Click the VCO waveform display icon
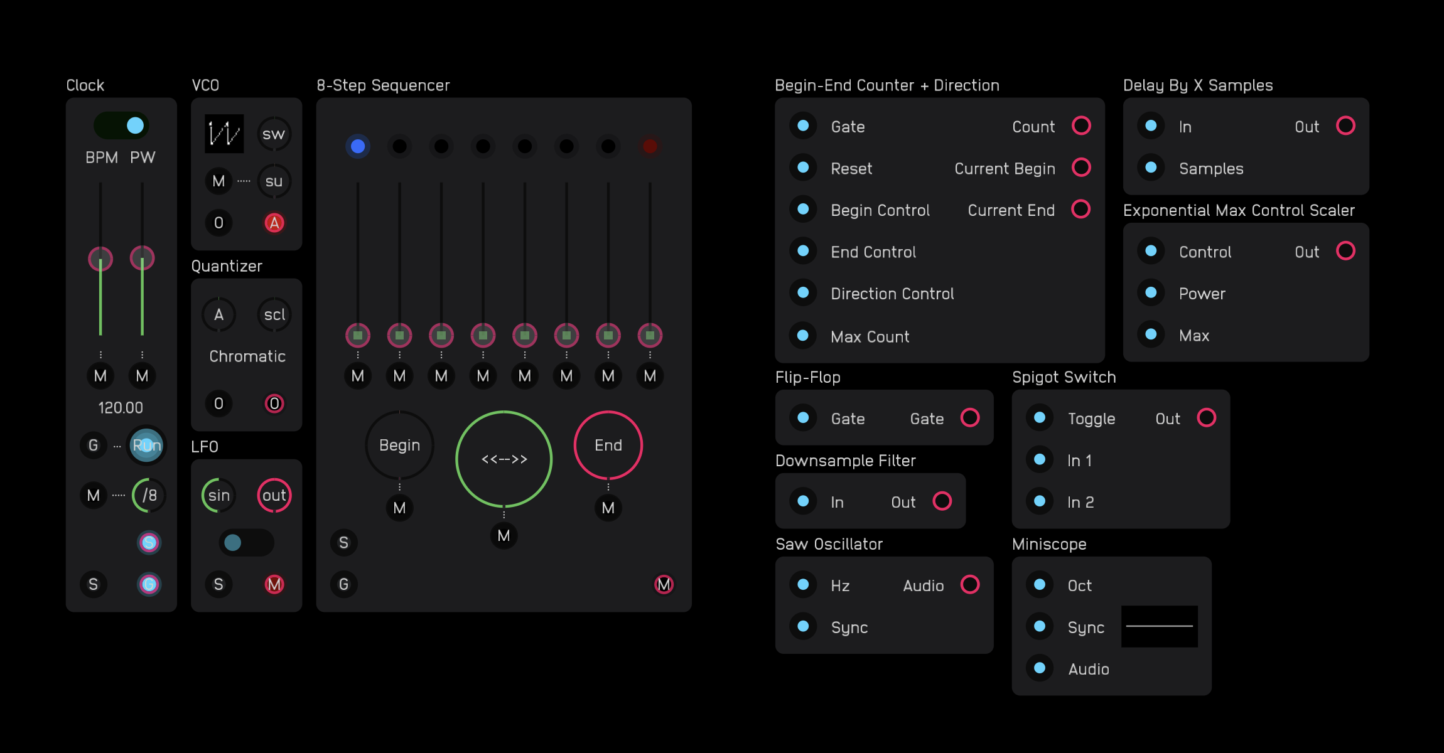The width and height of the screenshot is (1444, 753). click(x=224, y=134)
